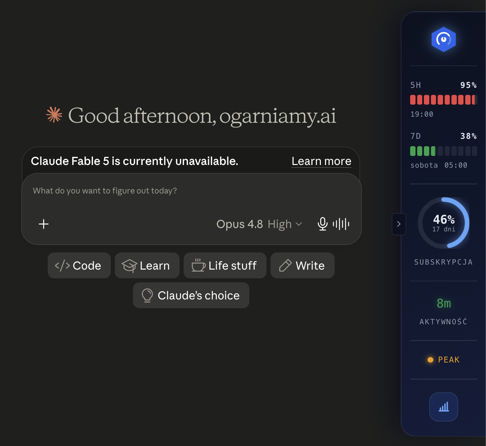Click the orange PEAK status dot
This screenshot has width=486, height=446.
pyautogui.click(x=430, y=360)
